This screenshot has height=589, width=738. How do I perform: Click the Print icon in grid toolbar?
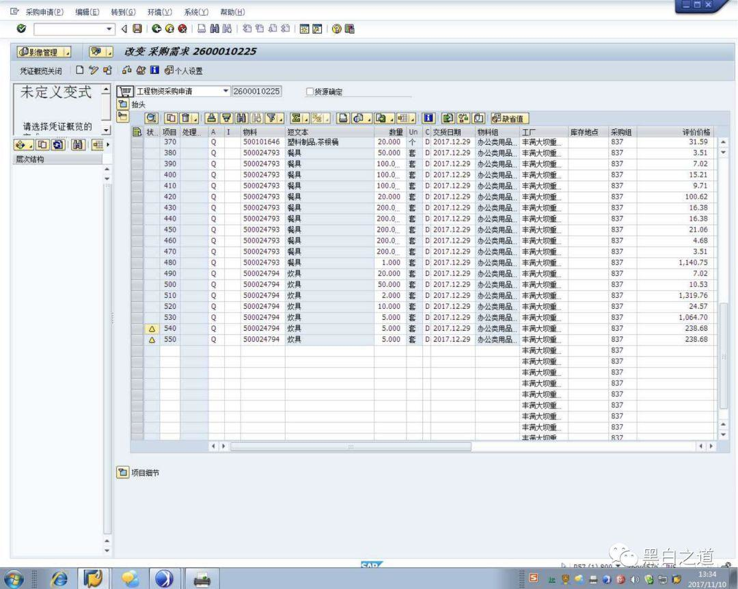[343, 118]
